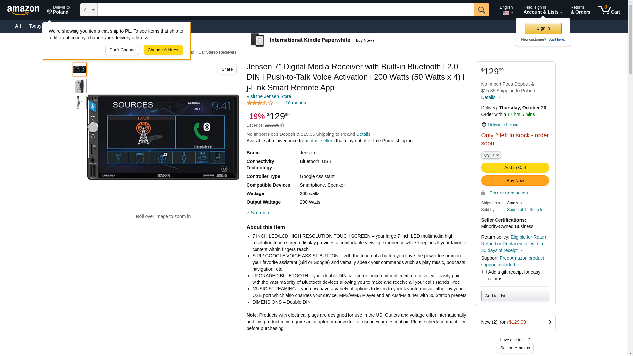The image size is (633, 356).
Task: Open the All hamburger menu
Action: tap(15, 26)
